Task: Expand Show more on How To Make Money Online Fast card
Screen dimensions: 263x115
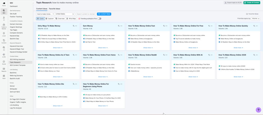Action: point(148,48)
